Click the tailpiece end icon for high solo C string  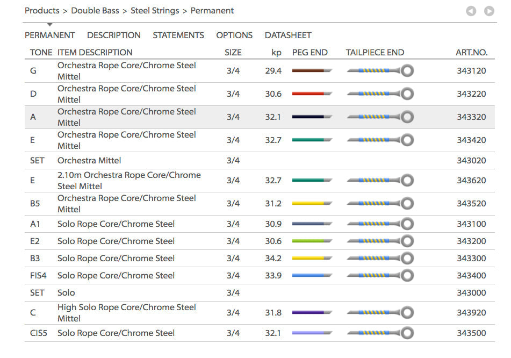click(379, 312)
